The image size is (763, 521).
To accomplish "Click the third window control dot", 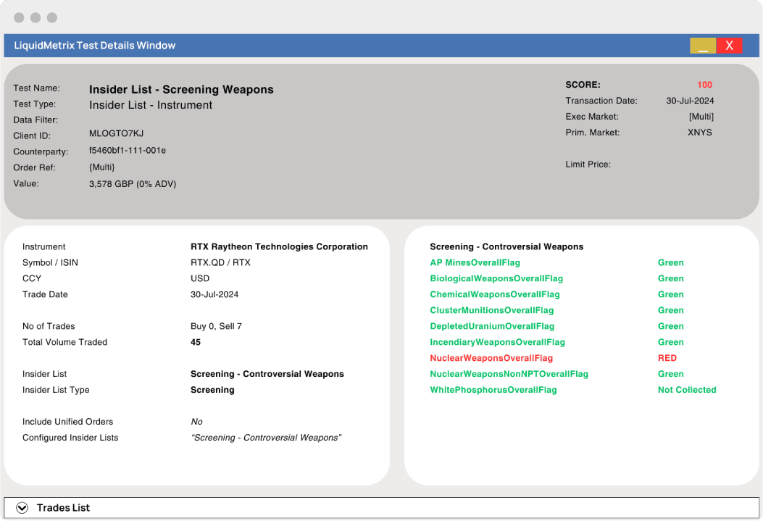I will (x=51, y=17).
